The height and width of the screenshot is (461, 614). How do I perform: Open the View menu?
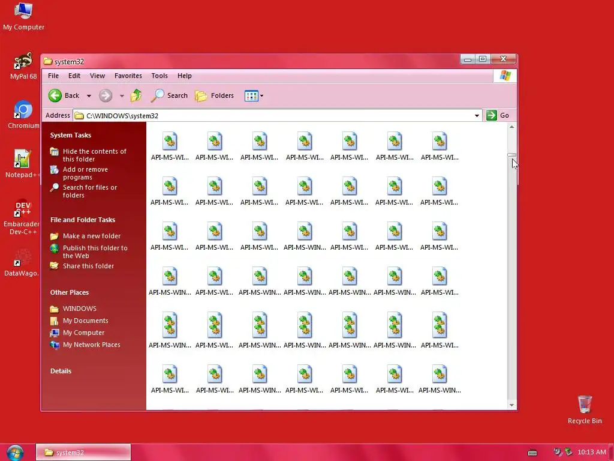[x=97, y=76]
